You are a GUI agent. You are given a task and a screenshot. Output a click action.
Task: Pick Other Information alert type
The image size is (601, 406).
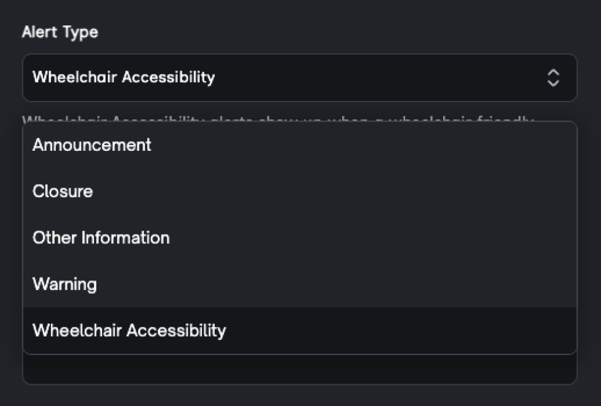click(x=101, y=238)
